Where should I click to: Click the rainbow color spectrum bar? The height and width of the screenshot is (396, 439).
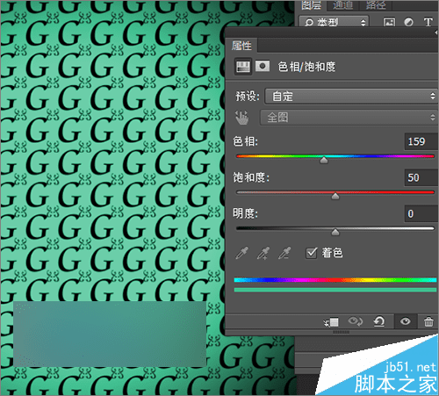point(335,280)
